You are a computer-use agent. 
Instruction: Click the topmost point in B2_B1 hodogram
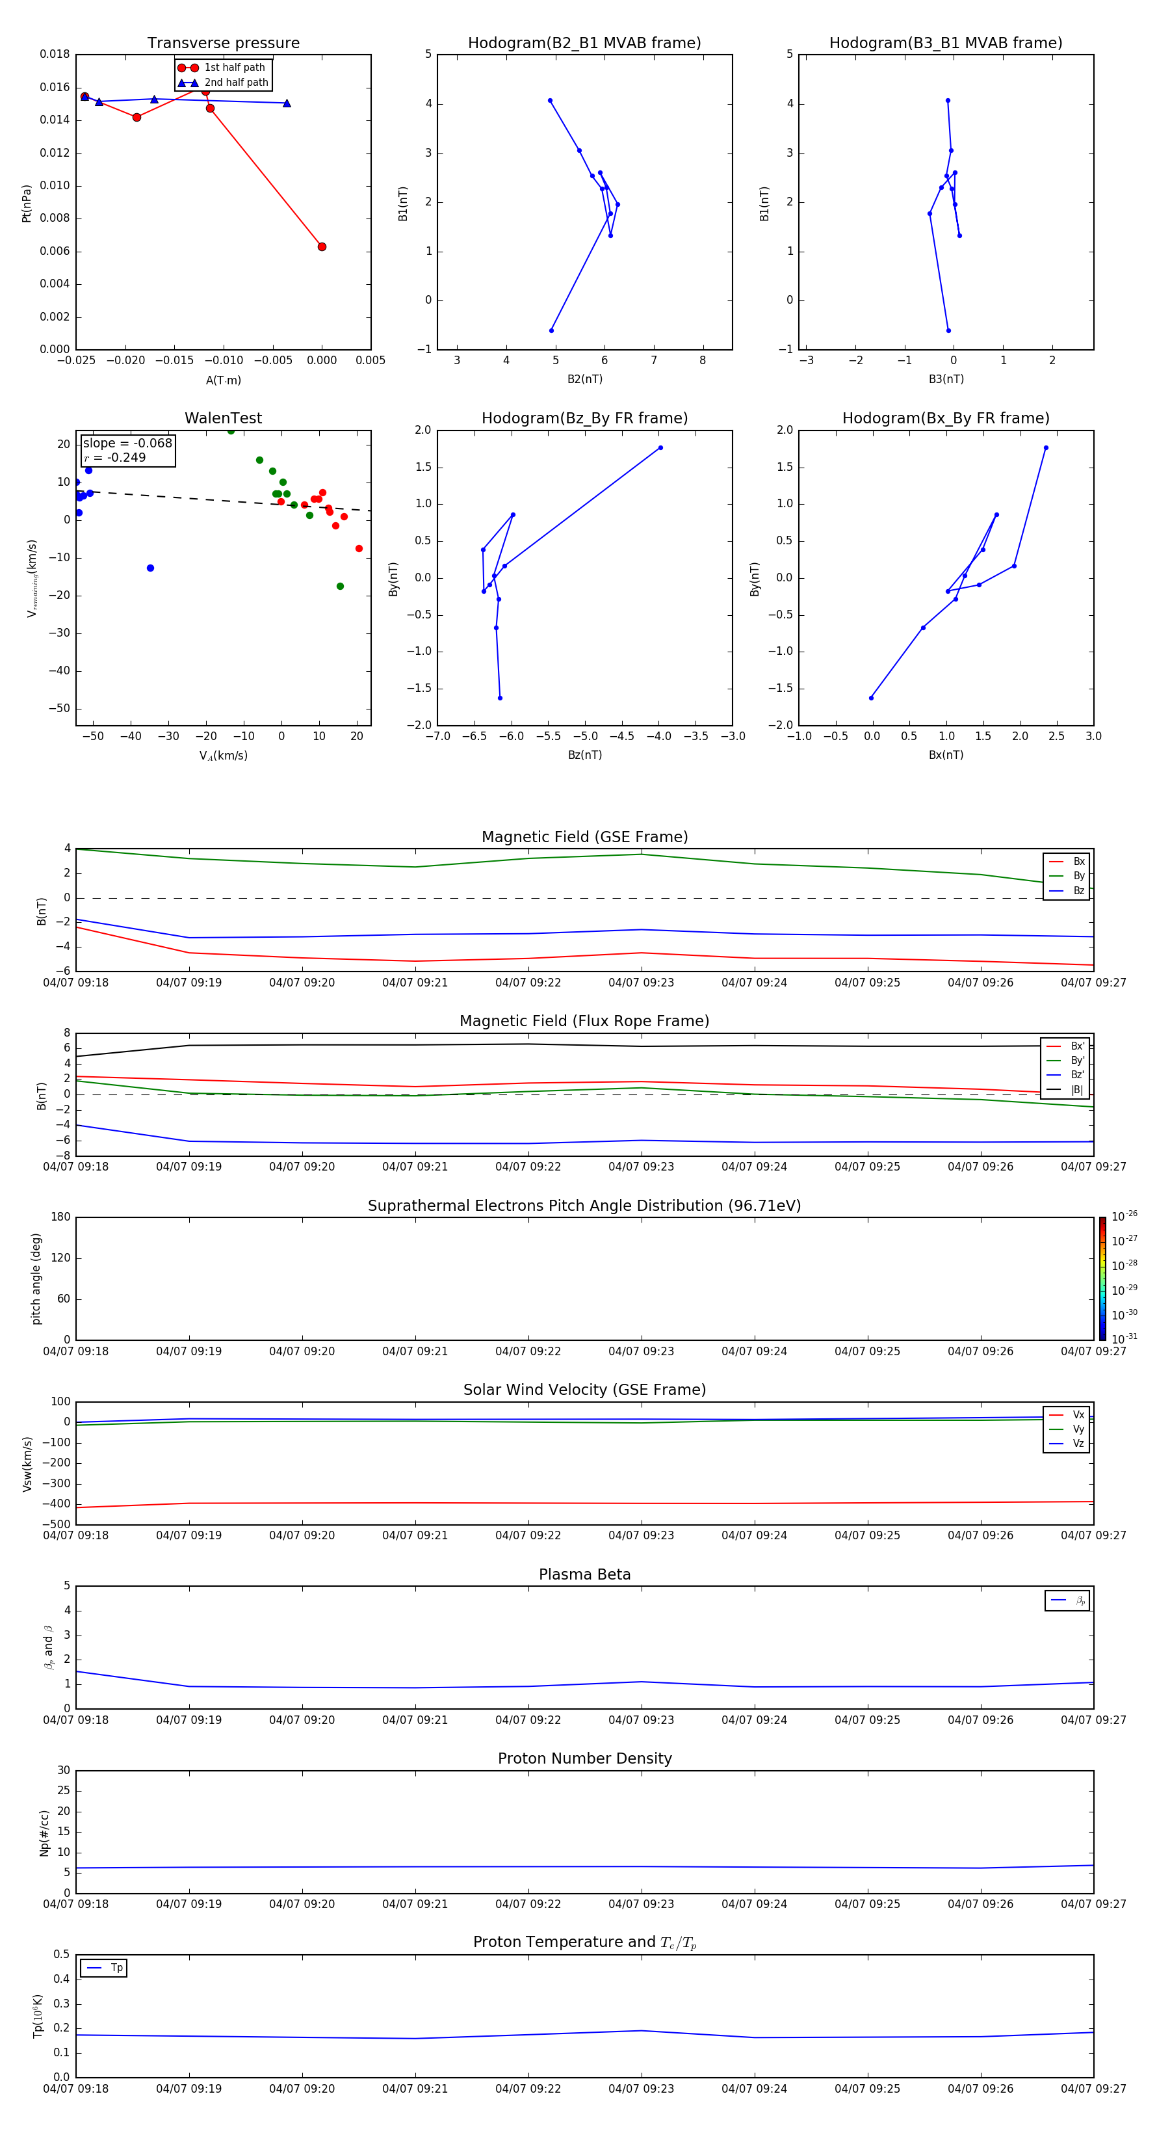tap(550, 101)
